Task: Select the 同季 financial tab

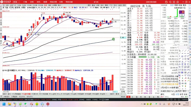Action: click(x=176, y=5)
